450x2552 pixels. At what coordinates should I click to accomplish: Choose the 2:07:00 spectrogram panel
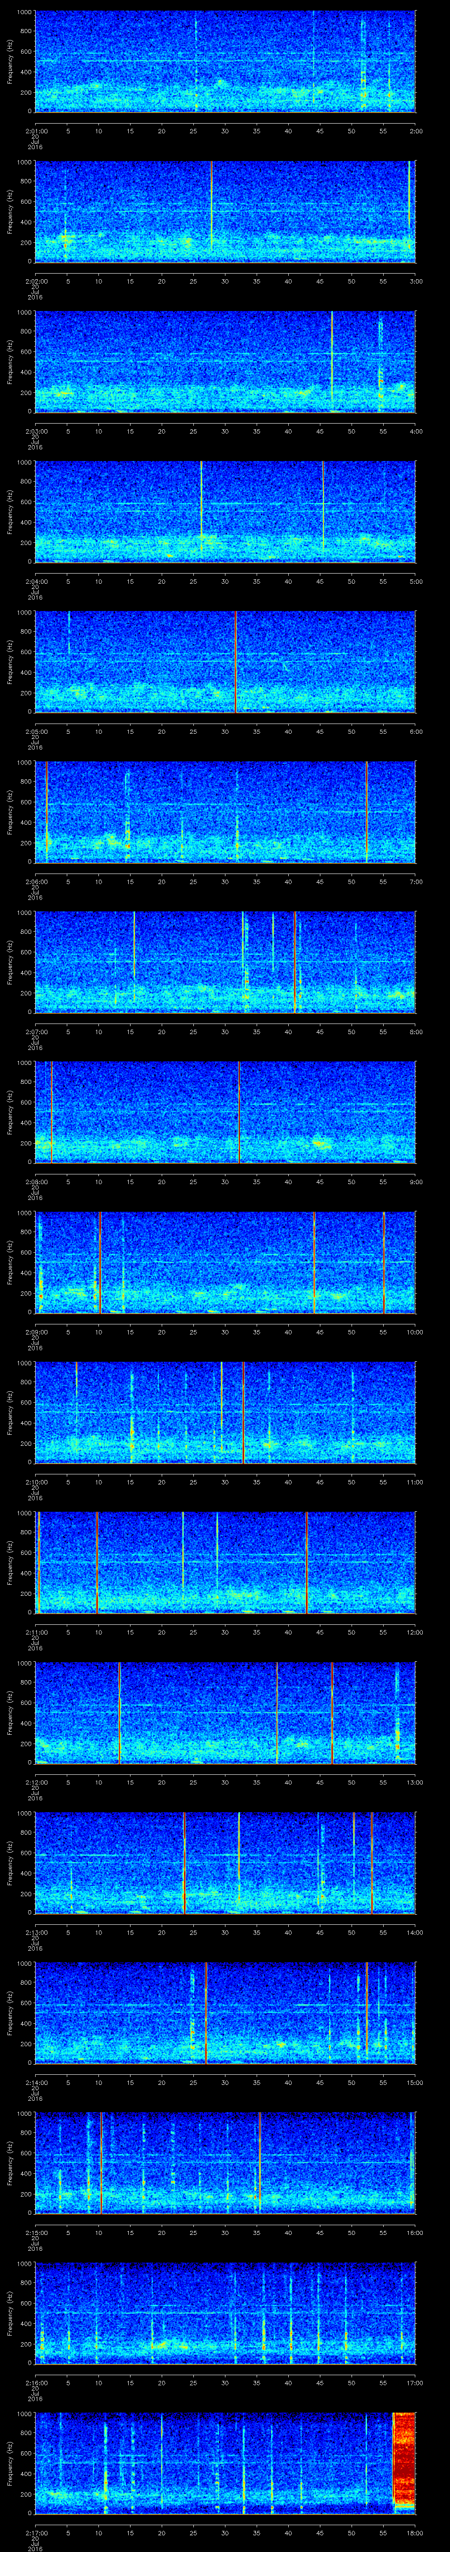[225, 962]
